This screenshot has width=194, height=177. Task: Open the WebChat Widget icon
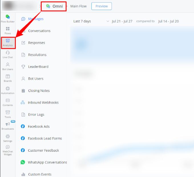[x=8, y=150]
